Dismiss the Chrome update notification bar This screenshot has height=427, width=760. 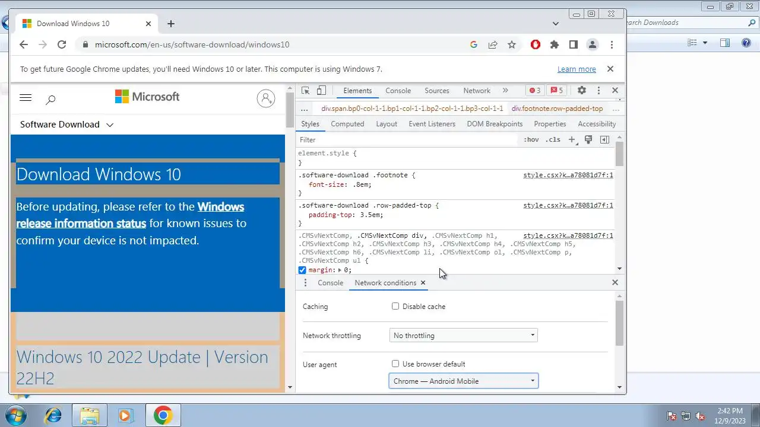(610, 69)
